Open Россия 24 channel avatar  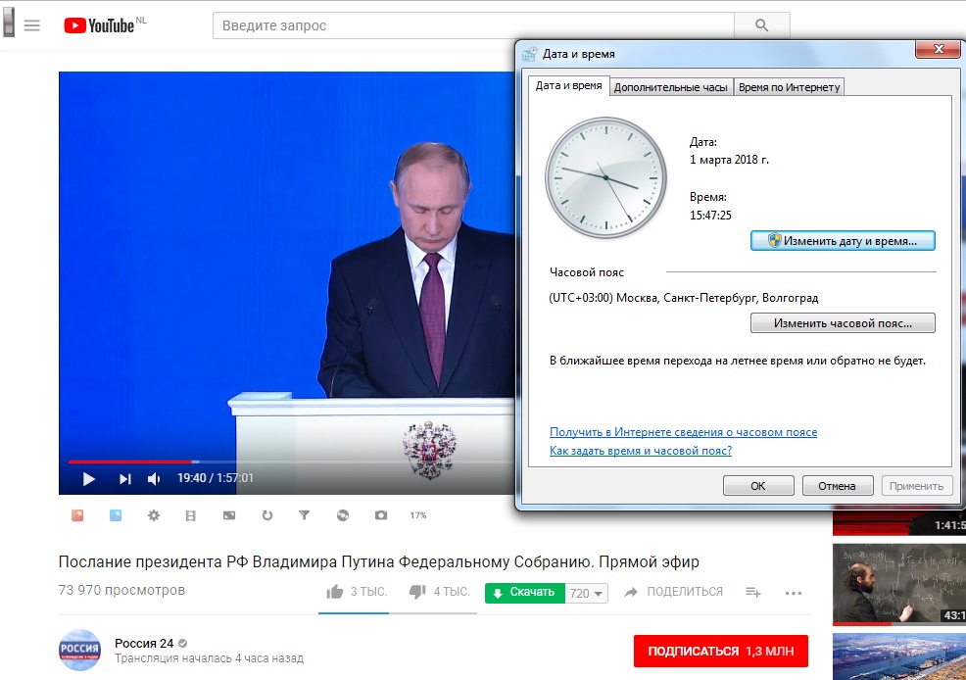tap(80, 650)
